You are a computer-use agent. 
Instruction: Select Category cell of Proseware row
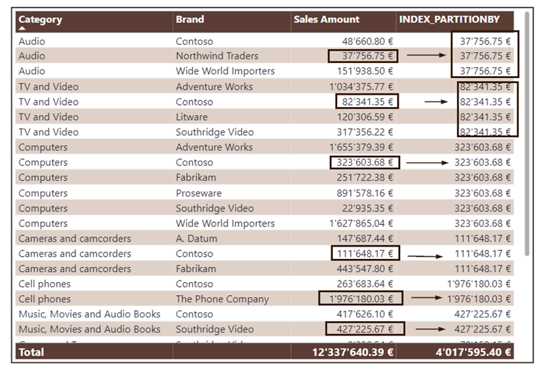(x=43, y=193)
